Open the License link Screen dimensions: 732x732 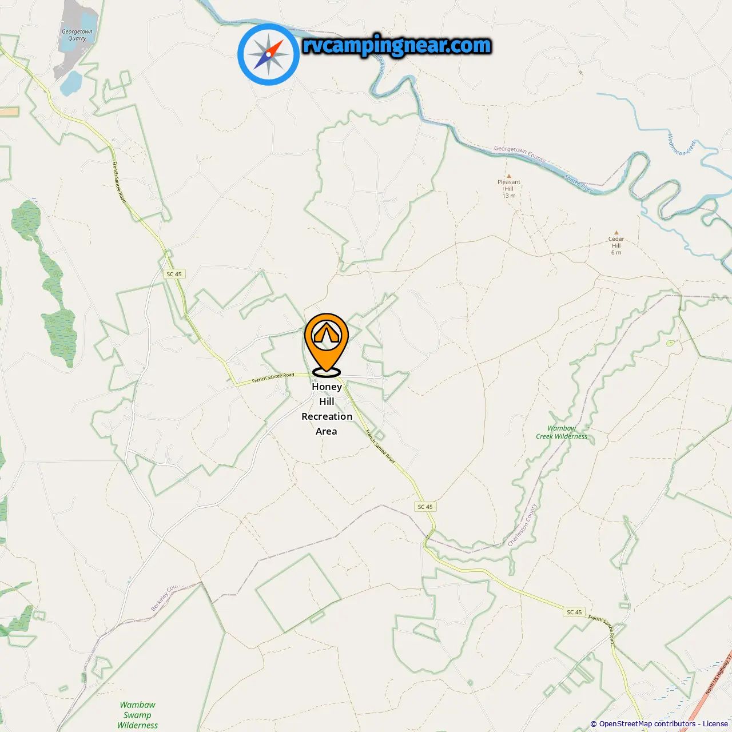click(x=715, y=723)
